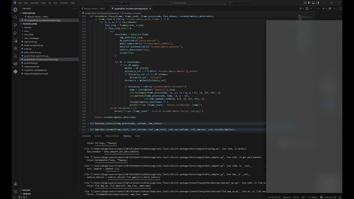Switch to the Debug Console tab
This screenshot has width=354, height=199.
point(112,136)
